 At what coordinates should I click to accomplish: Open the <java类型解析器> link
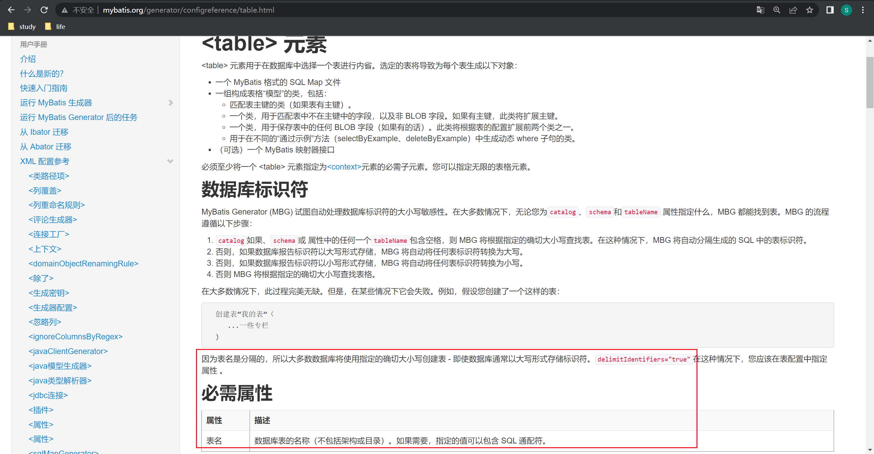click(60, 381)
